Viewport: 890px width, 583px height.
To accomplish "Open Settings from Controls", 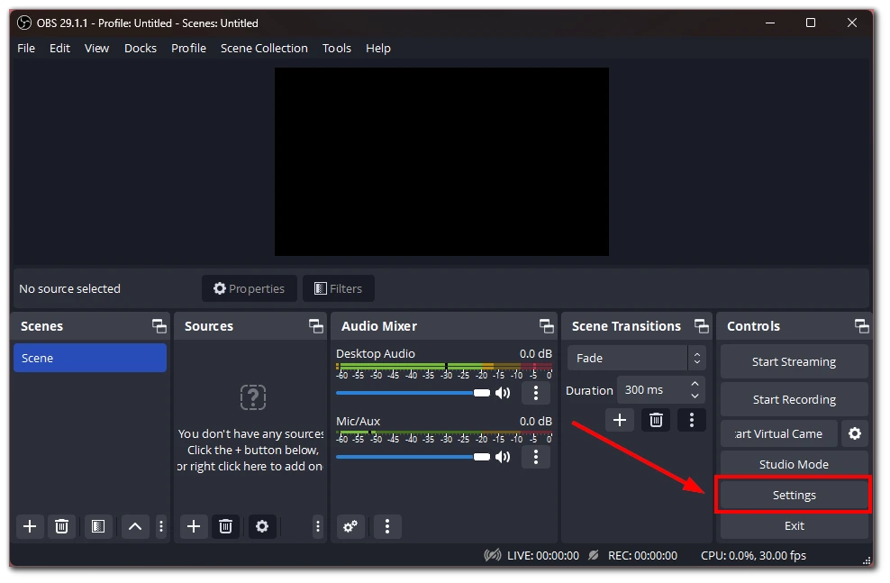I will [795, 495].
